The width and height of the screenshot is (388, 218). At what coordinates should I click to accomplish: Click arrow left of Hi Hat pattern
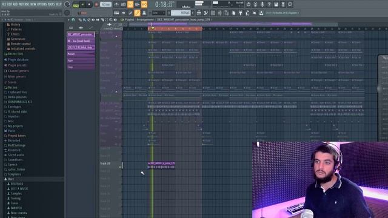tap(169, 13)
